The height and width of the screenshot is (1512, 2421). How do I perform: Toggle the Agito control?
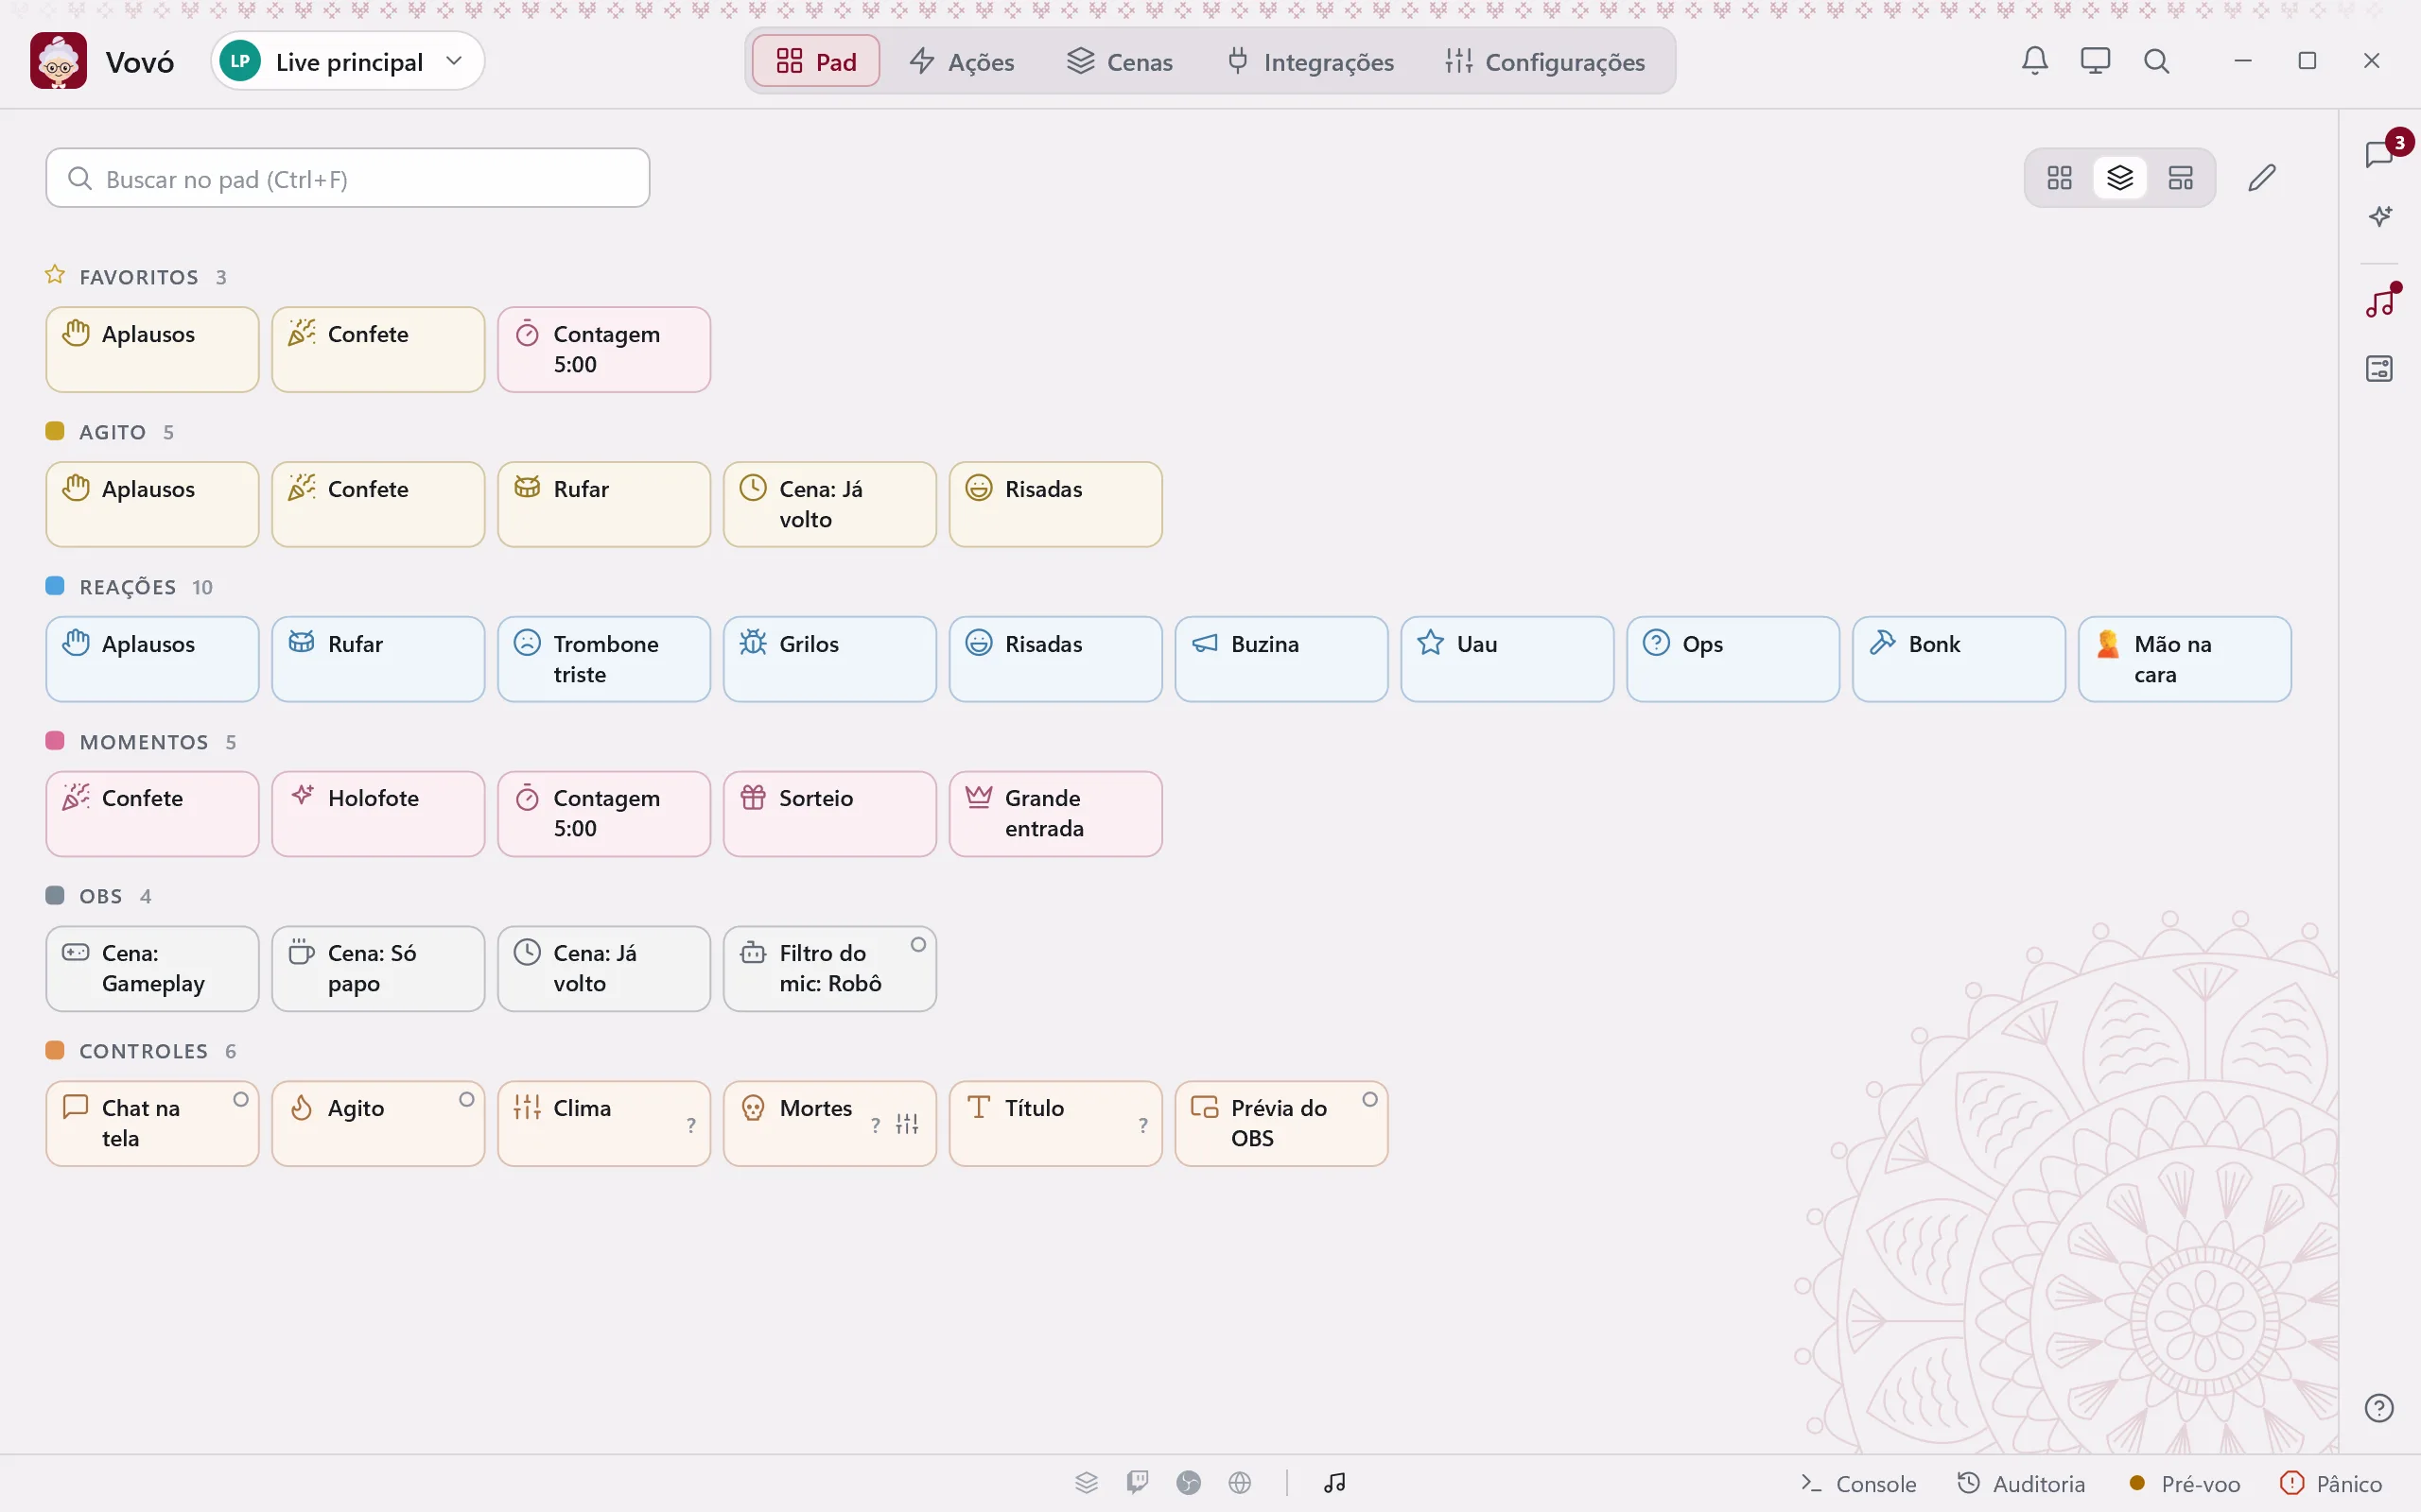378,1123
